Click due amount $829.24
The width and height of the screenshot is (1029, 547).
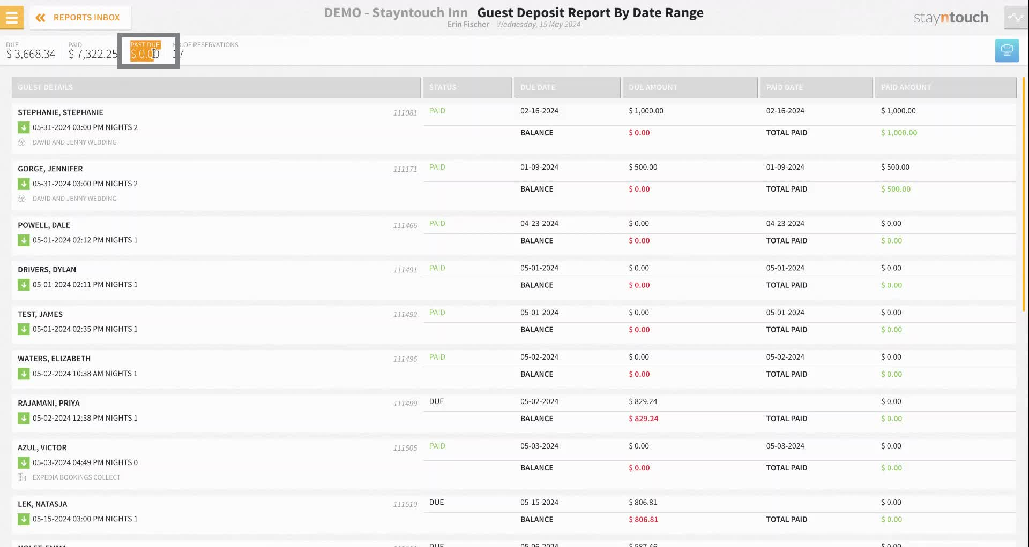click(x=643, y=401)
